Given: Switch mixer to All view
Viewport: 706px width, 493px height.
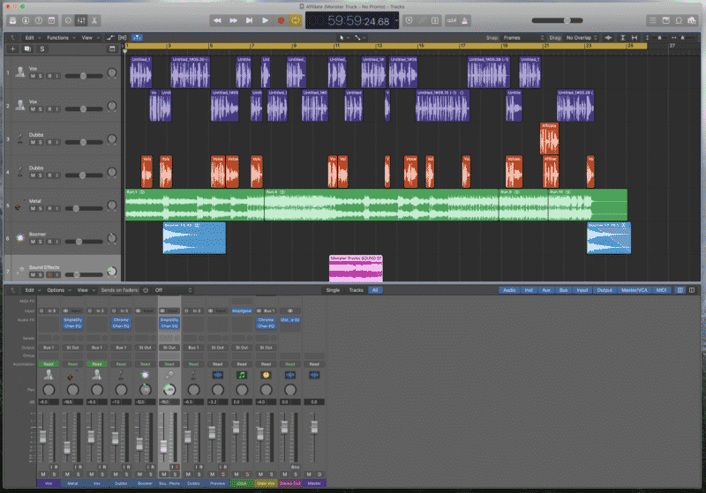Looking at the screenshot, I should [375, 290].
